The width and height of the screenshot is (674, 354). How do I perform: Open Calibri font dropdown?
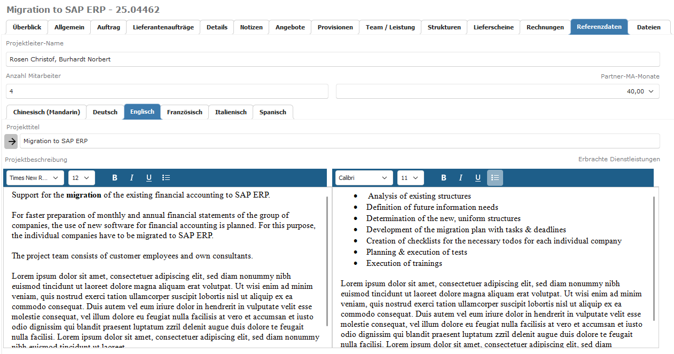point(363,178)
